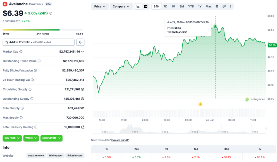Image resolution: width=277 pixels, height=162 pixels.
Task: Open external link icon beside 13,800,000
Action: point(83,127)
